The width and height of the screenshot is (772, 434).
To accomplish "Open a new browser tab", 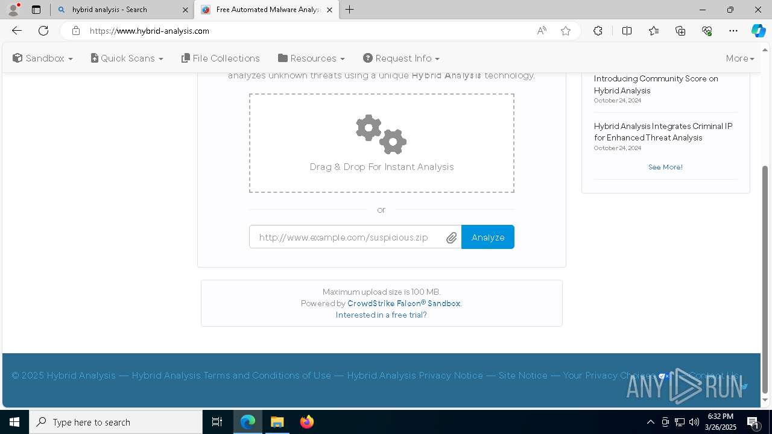I will pyautogui.click(x=350, y=10).
